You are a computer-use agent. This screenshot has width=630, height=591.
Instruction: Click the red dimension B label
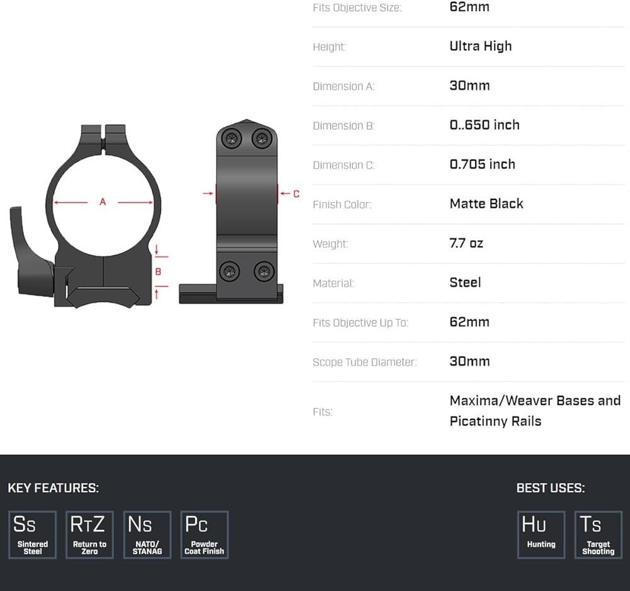coord(158,271)
